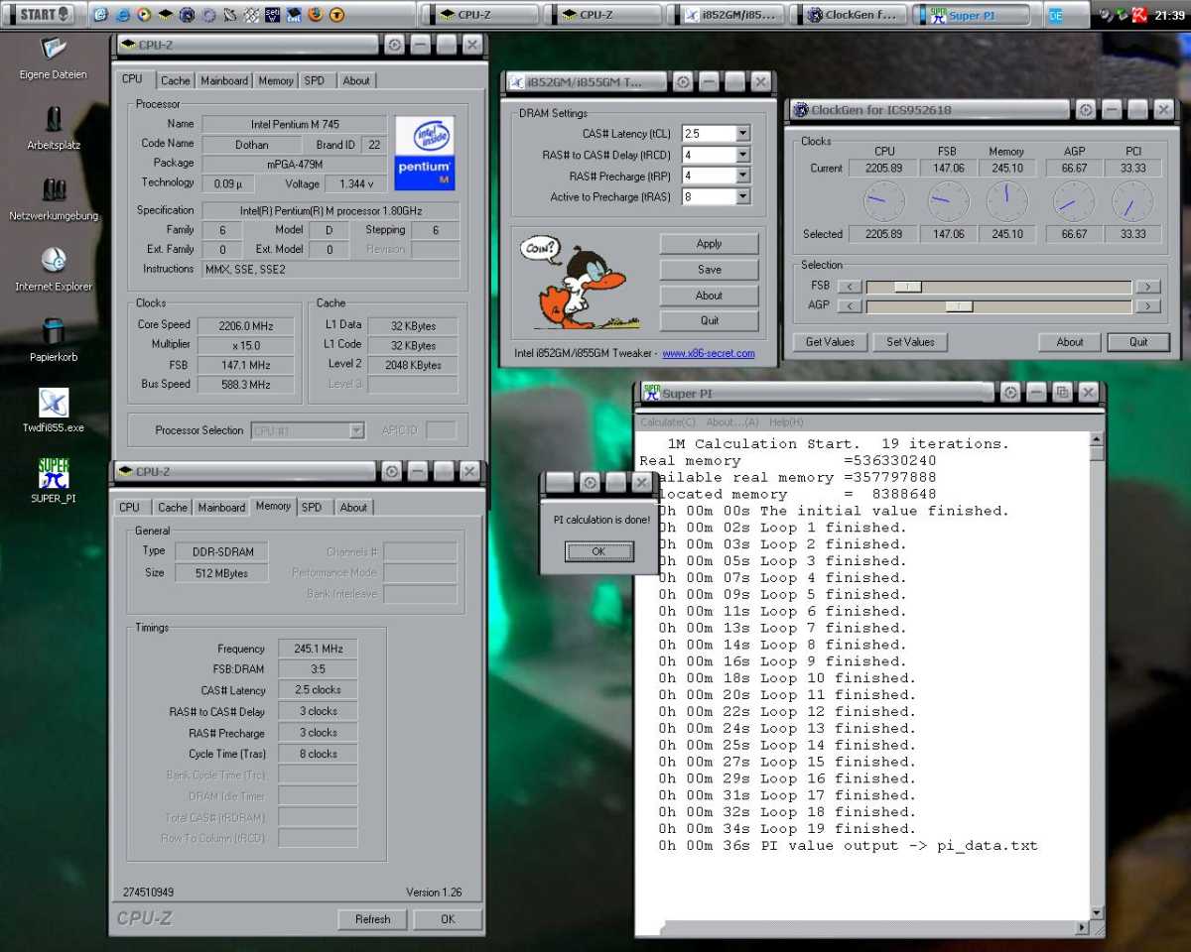Click Save in i855GM Tweaker

709,269
